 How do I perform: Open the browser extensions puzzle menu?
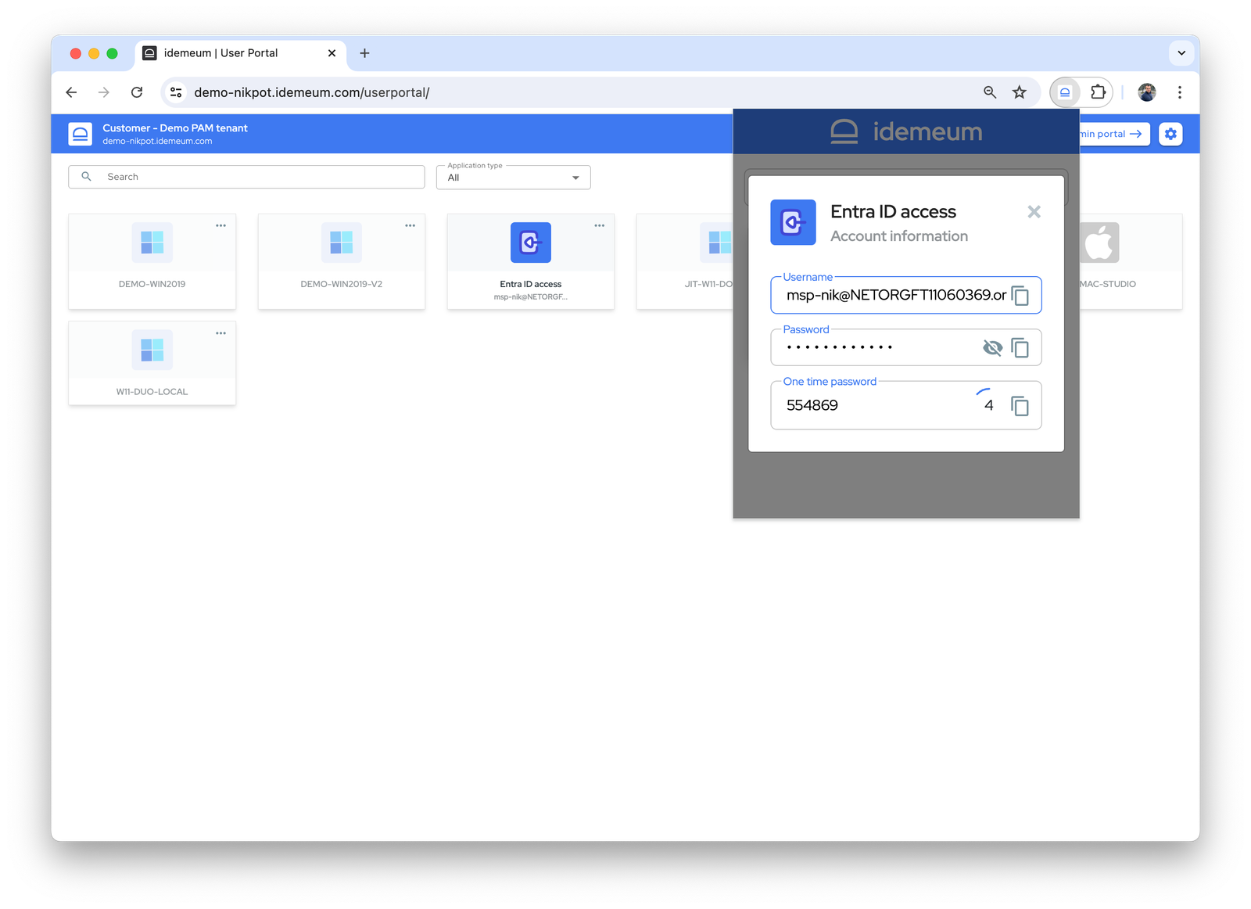tap(1098, 92)
